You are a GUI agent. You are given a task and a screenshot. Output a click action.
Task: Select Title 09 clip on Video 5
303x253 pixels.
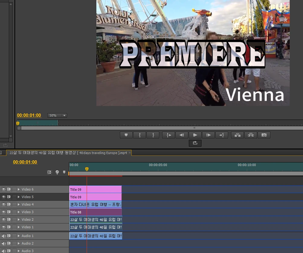[x=95, y=197]
